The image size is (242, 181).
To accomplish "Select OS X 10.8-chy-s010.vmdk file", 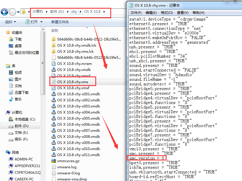I will 76,149.
